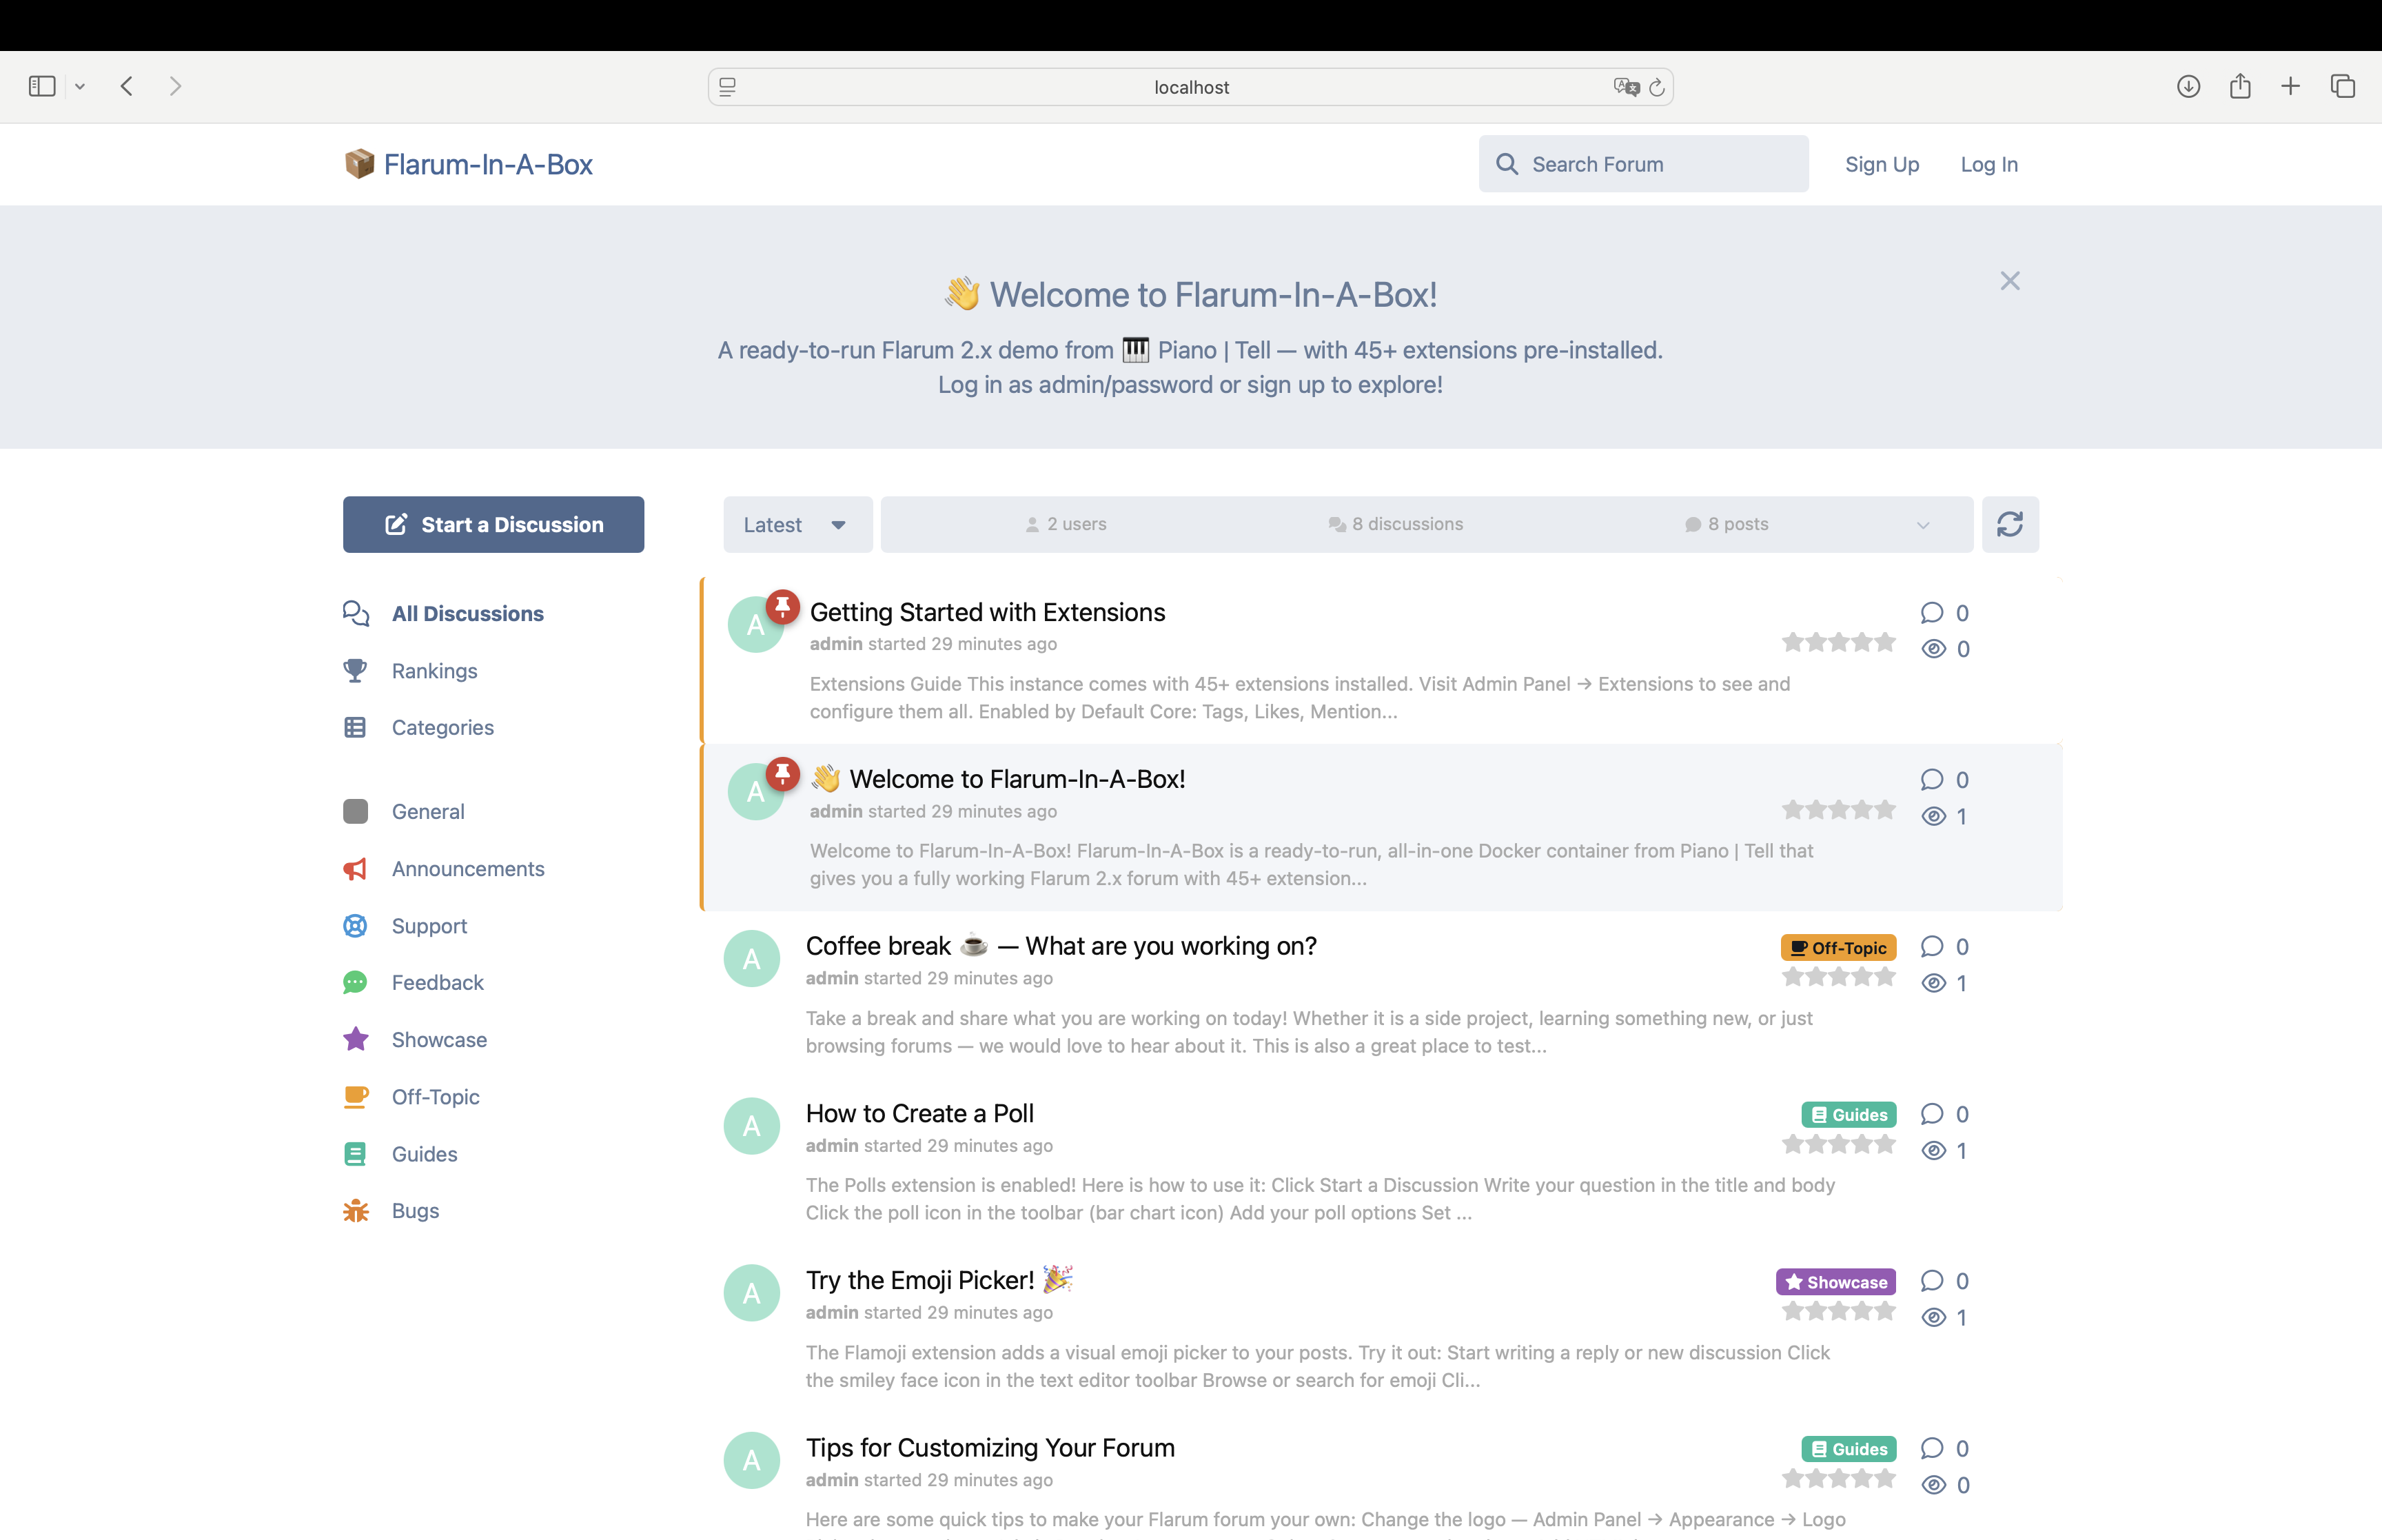
Task: Click admin avatar on Getting Started discussion
Action: click(x=755, y=625)
